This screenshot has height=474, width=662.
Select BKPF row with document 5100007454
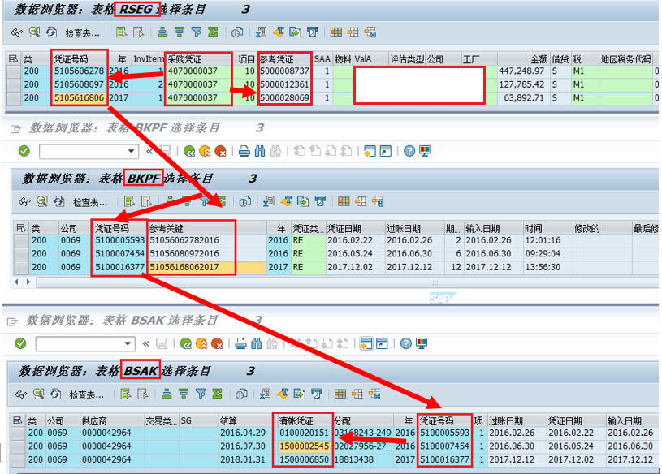(x=22, y=253)
